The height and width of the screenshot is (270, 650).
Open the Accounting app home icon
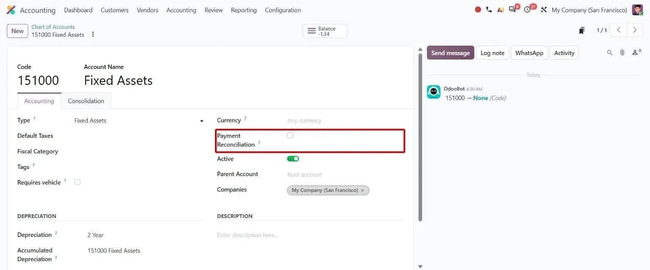click(11, 10)
